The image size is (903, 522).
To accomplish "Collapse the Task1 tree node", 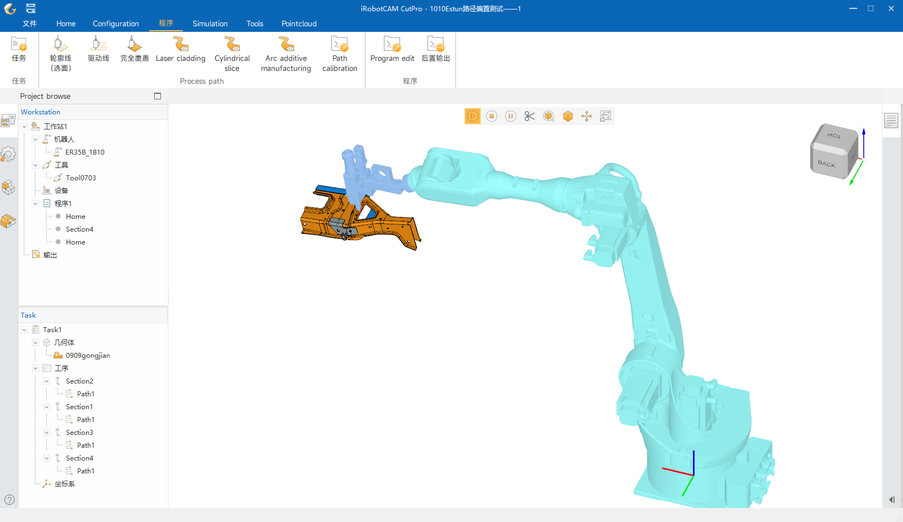I will pos(25,330).
